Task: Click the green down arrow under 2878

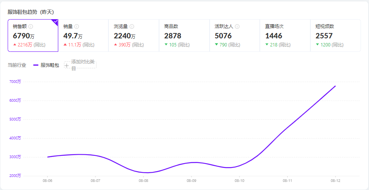Action: [166, 45]
